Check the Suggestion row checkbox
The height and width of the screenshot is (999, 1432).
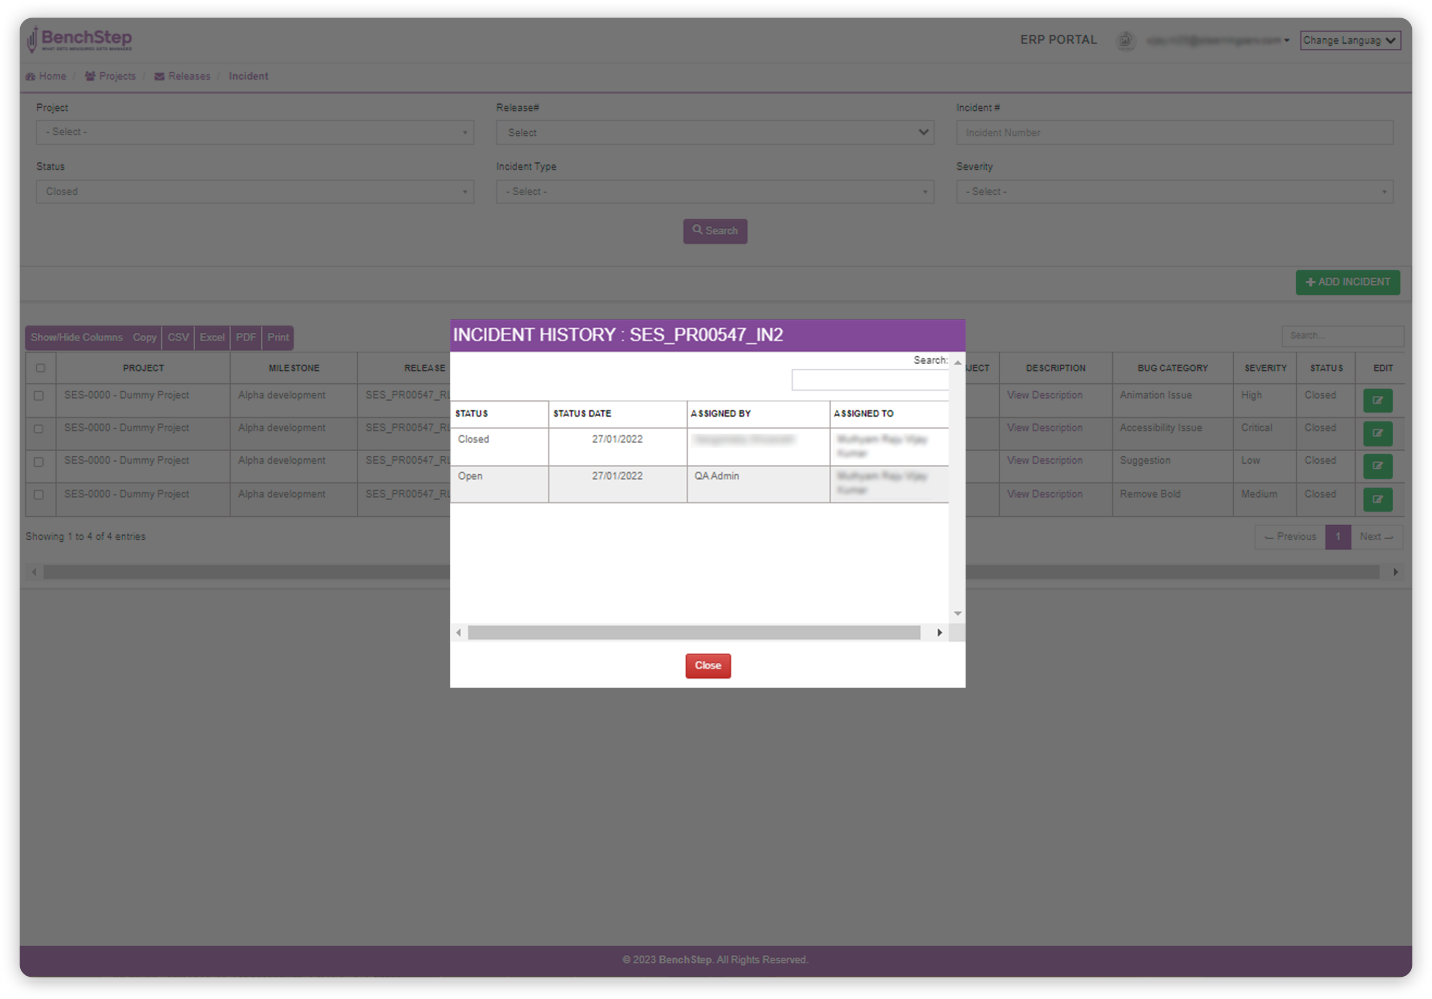tap(39, 461)
